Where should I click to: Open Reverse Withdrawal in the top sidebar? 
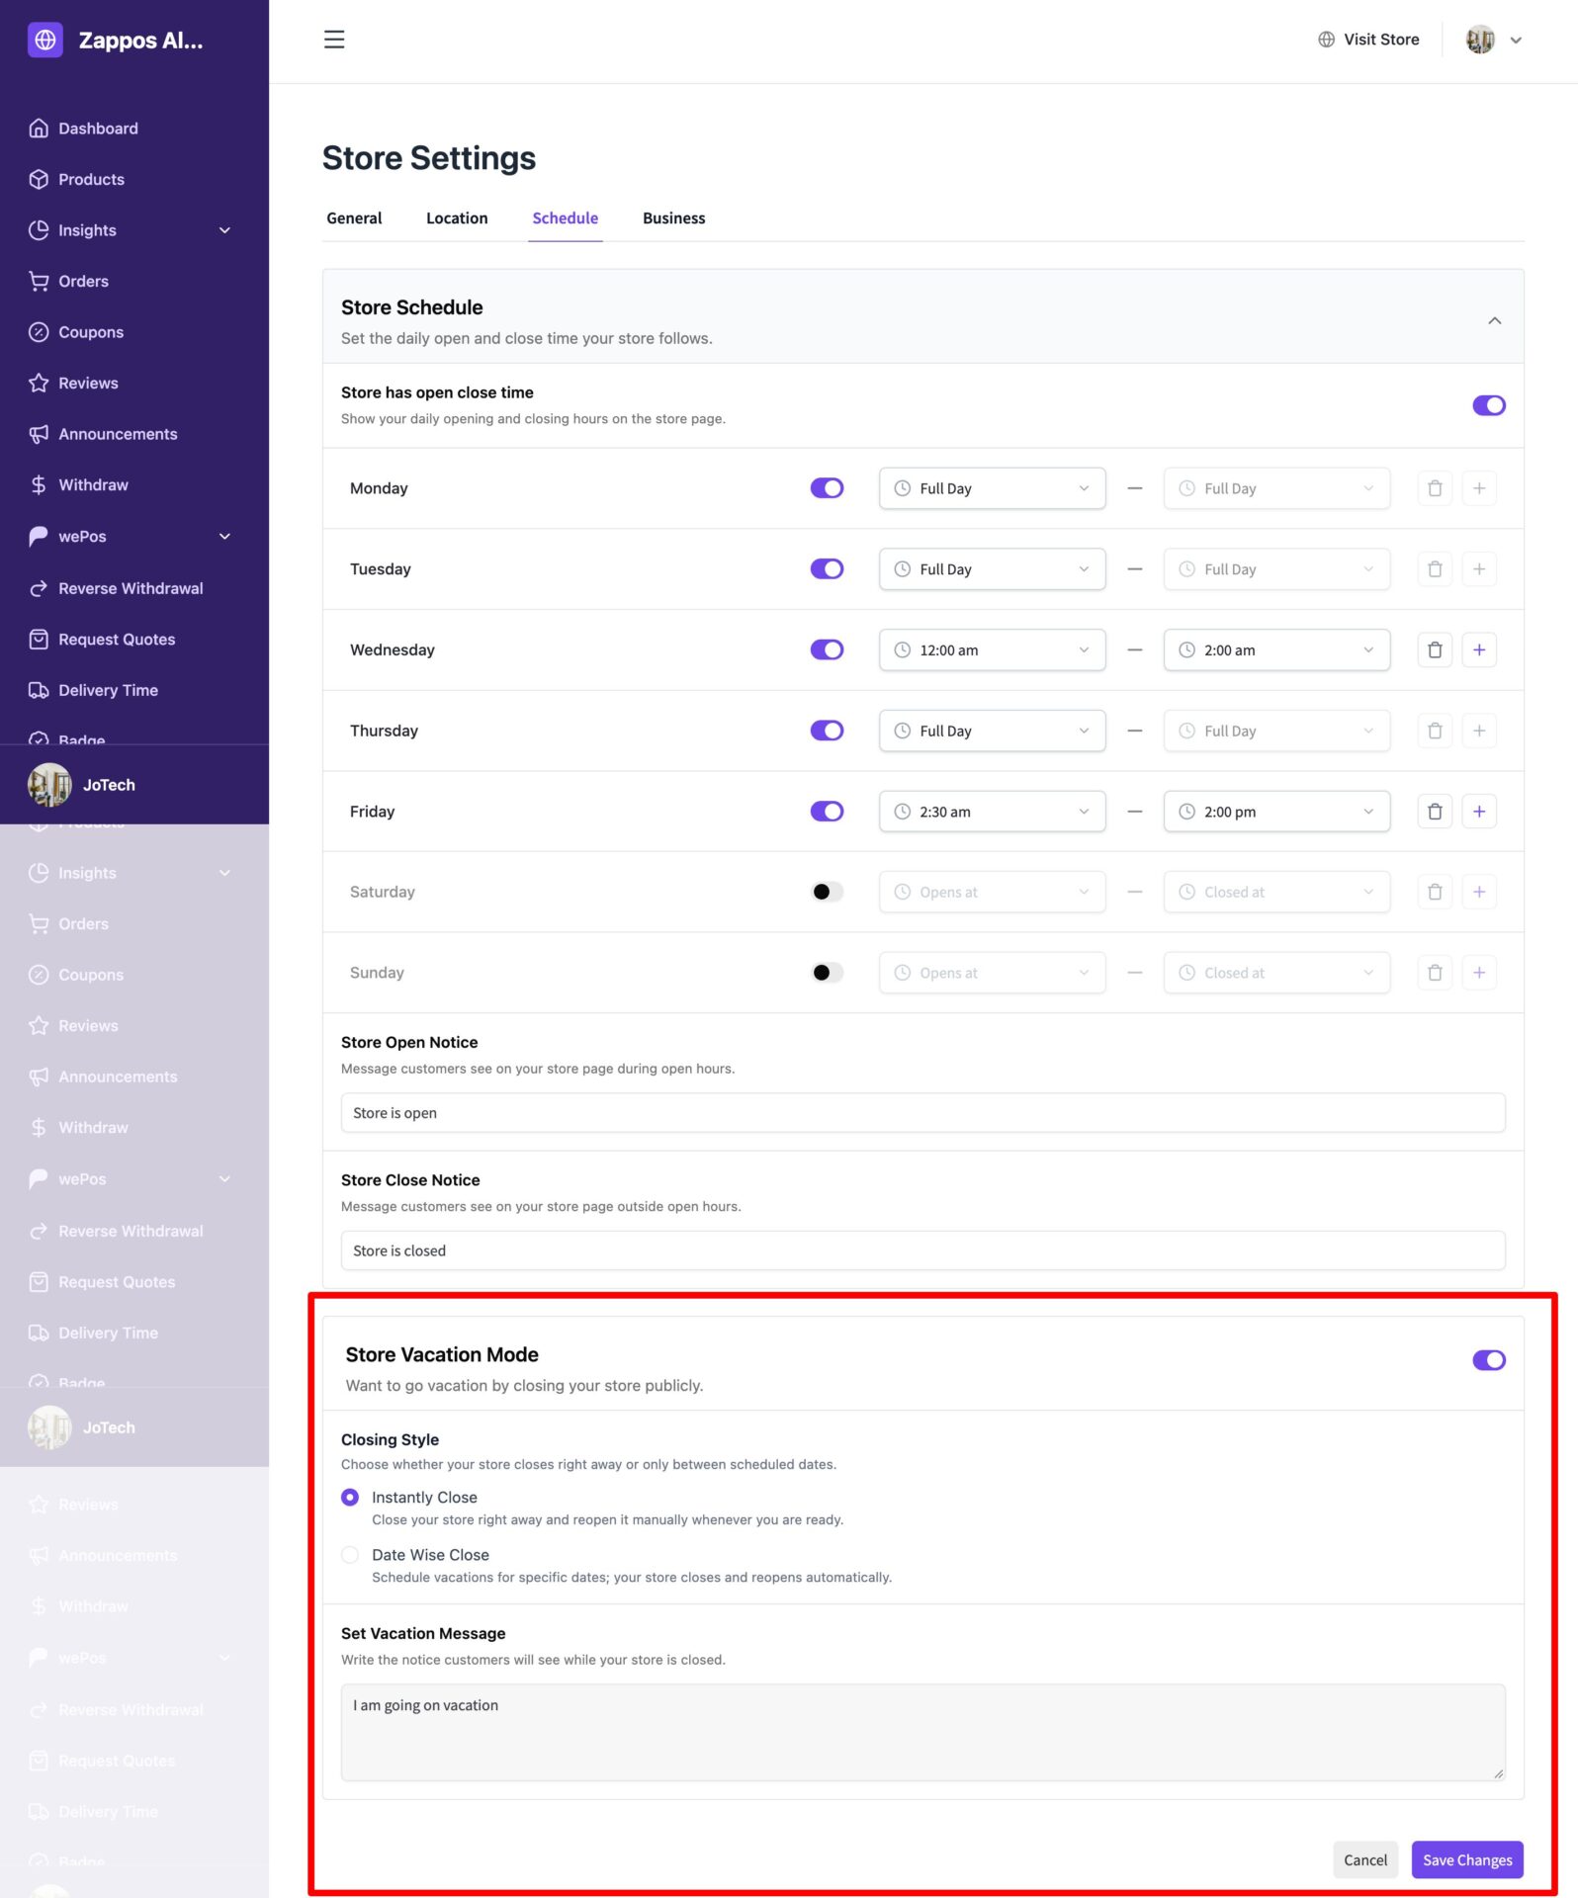click(131, 588)
